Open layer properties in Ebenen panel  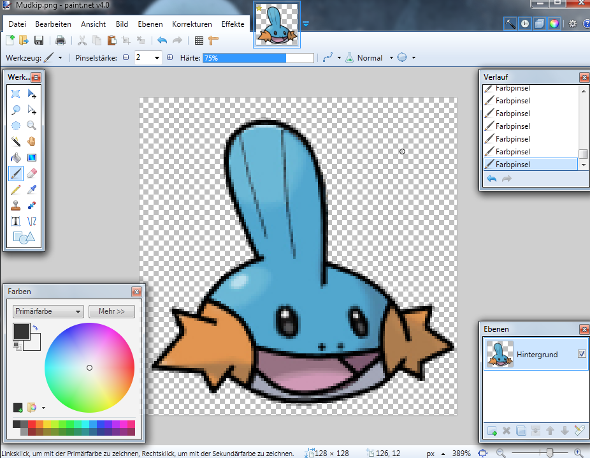pos(579,430)
